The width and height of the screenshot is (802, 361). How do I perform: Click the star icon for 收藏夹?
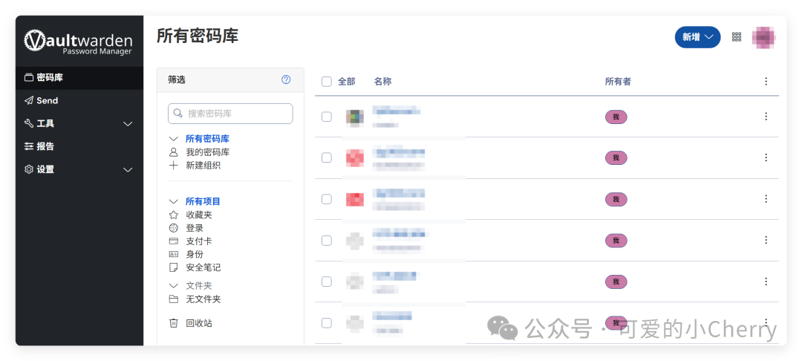coord(173,215)
